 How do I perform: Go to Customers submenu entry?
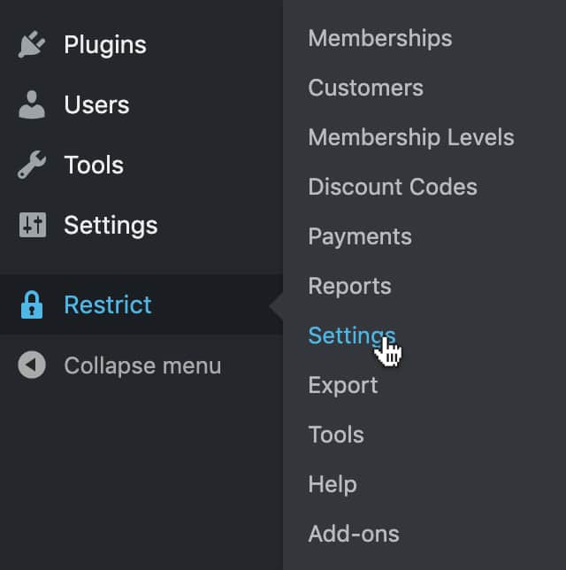click(x=366, y=88)
